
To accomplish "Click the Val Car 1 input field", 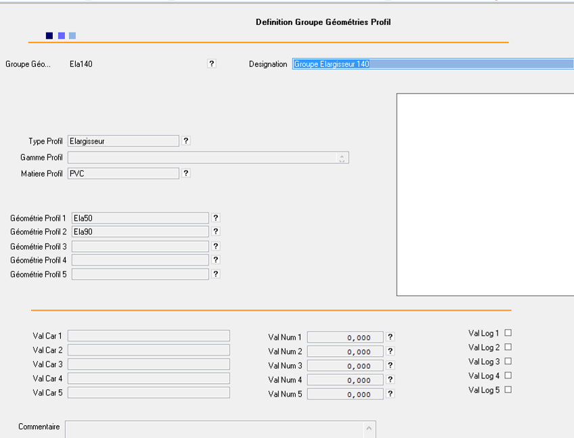I will click(149, 336).
